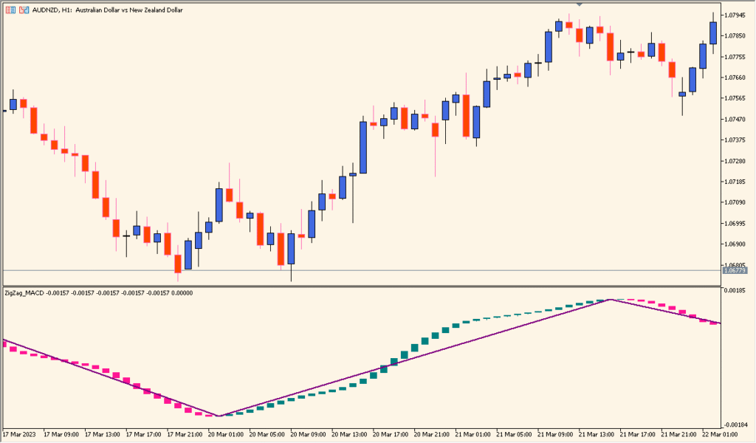756x443 pixels.
Task: Click the red candlestick chart icon top-left
Action: (24, 10)
